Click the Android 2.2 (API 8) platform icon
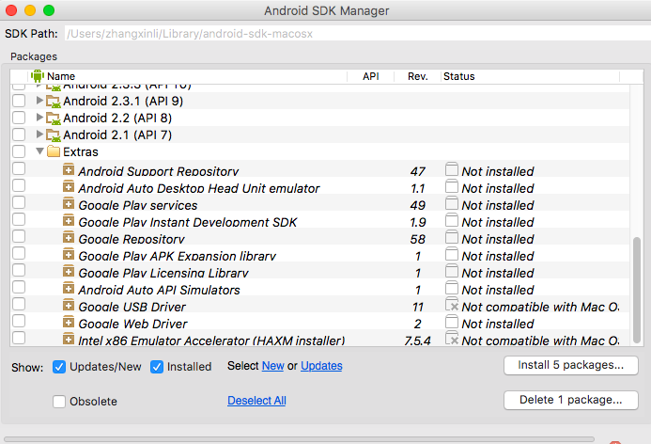651x444 pixels. [x=54, y=118]
